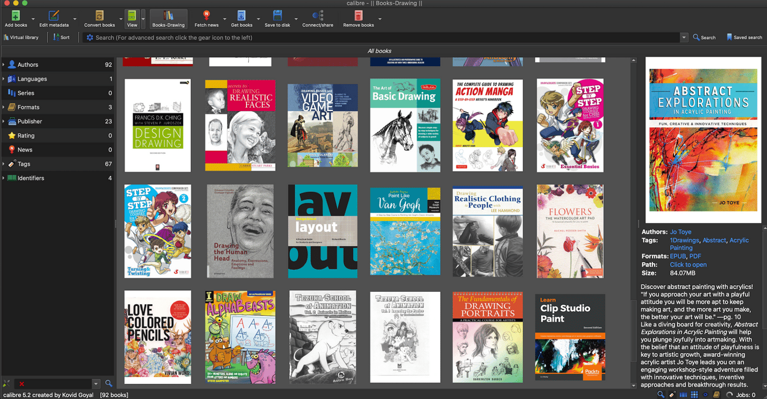Open the Get books store icon
Image resolution: width=767 pixels, height=399 pixels.
click(x=241, y=16)
